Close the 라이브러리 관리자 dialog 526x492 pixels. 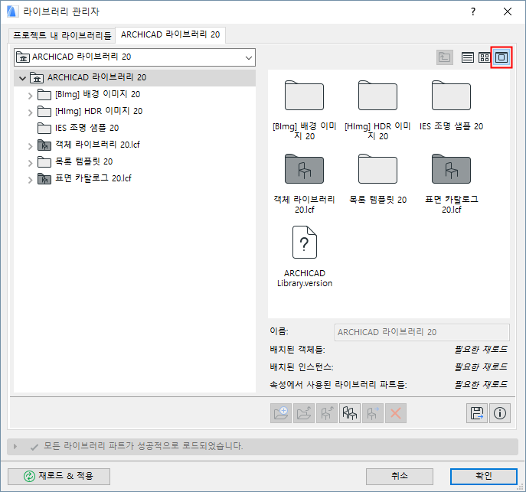pyautogui.click(x=508, y=11)
